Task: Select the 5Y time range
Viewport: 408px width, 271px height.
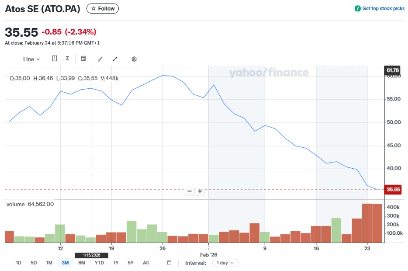Action: pos(131,263)
